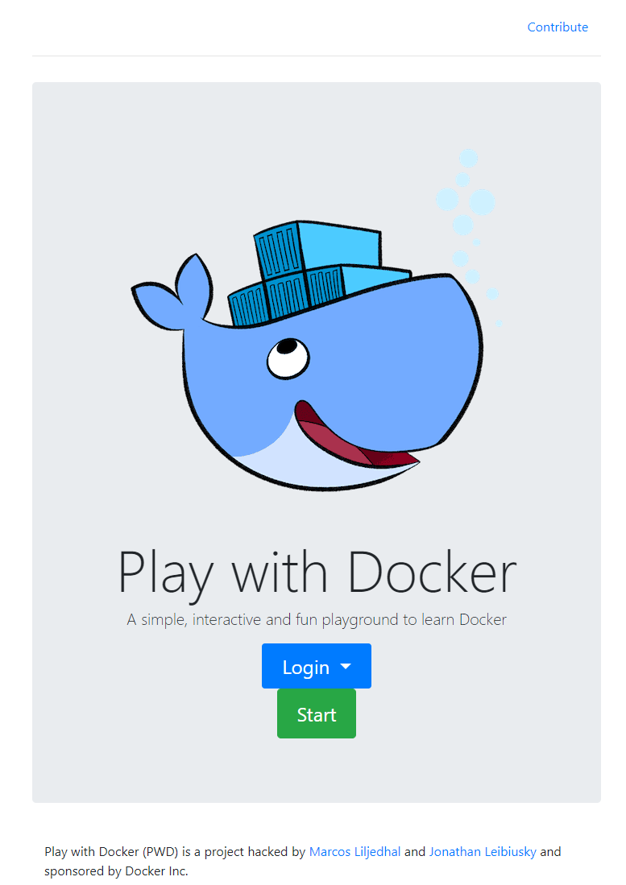Screen dimensions: 626x885
Task: Click the smallest bubble at trail's bottom
Action: point(499,322)
